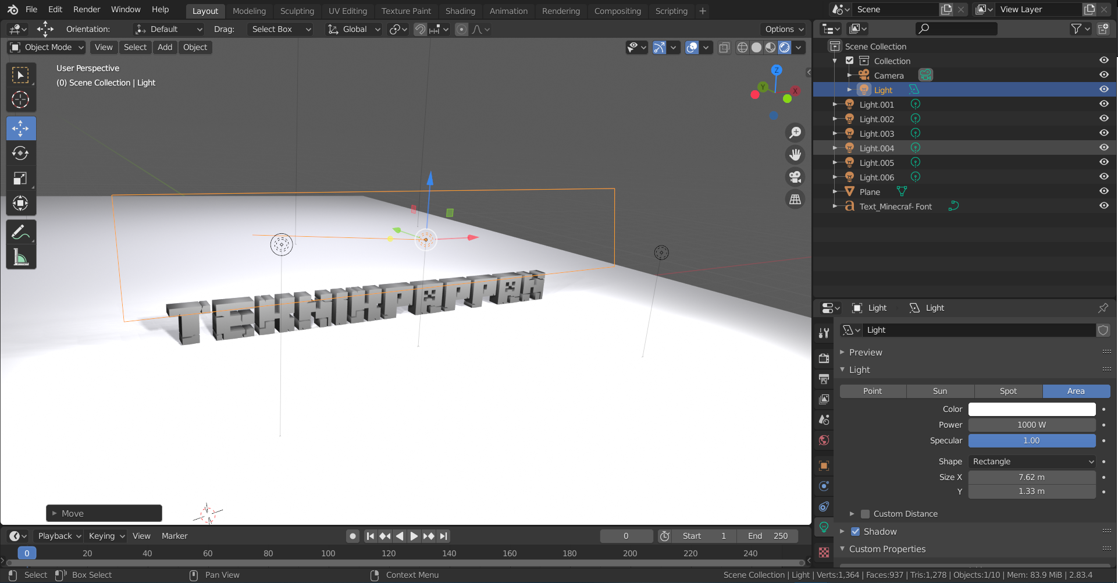Open the Shape Rectangle dropdown
The image size is (1118, 583).
pyautogui.click(x=1032, y=461)
